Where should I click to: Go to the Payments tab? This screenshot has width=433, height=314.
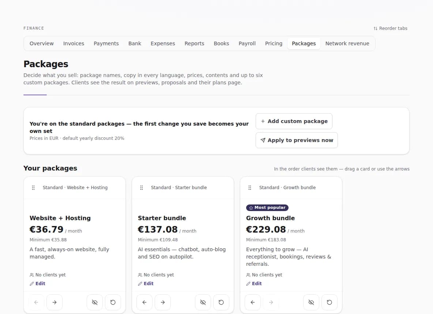pos(106,43)
